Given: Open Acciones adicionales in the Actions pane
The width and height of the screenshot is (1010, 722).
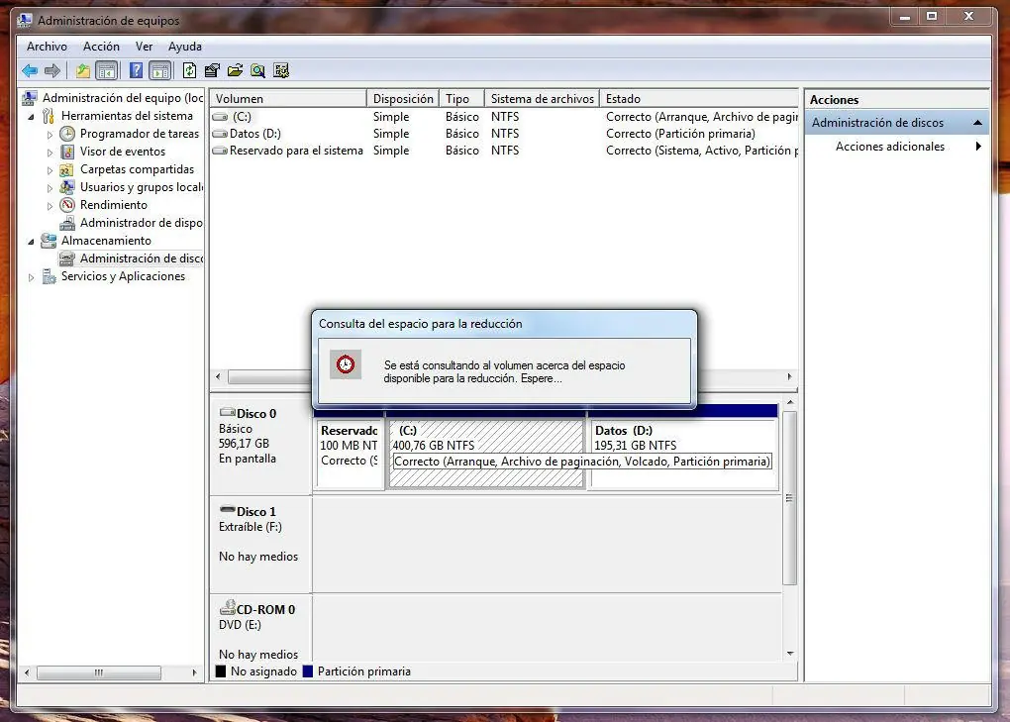Looking at the screenshot, I should 889,147.
